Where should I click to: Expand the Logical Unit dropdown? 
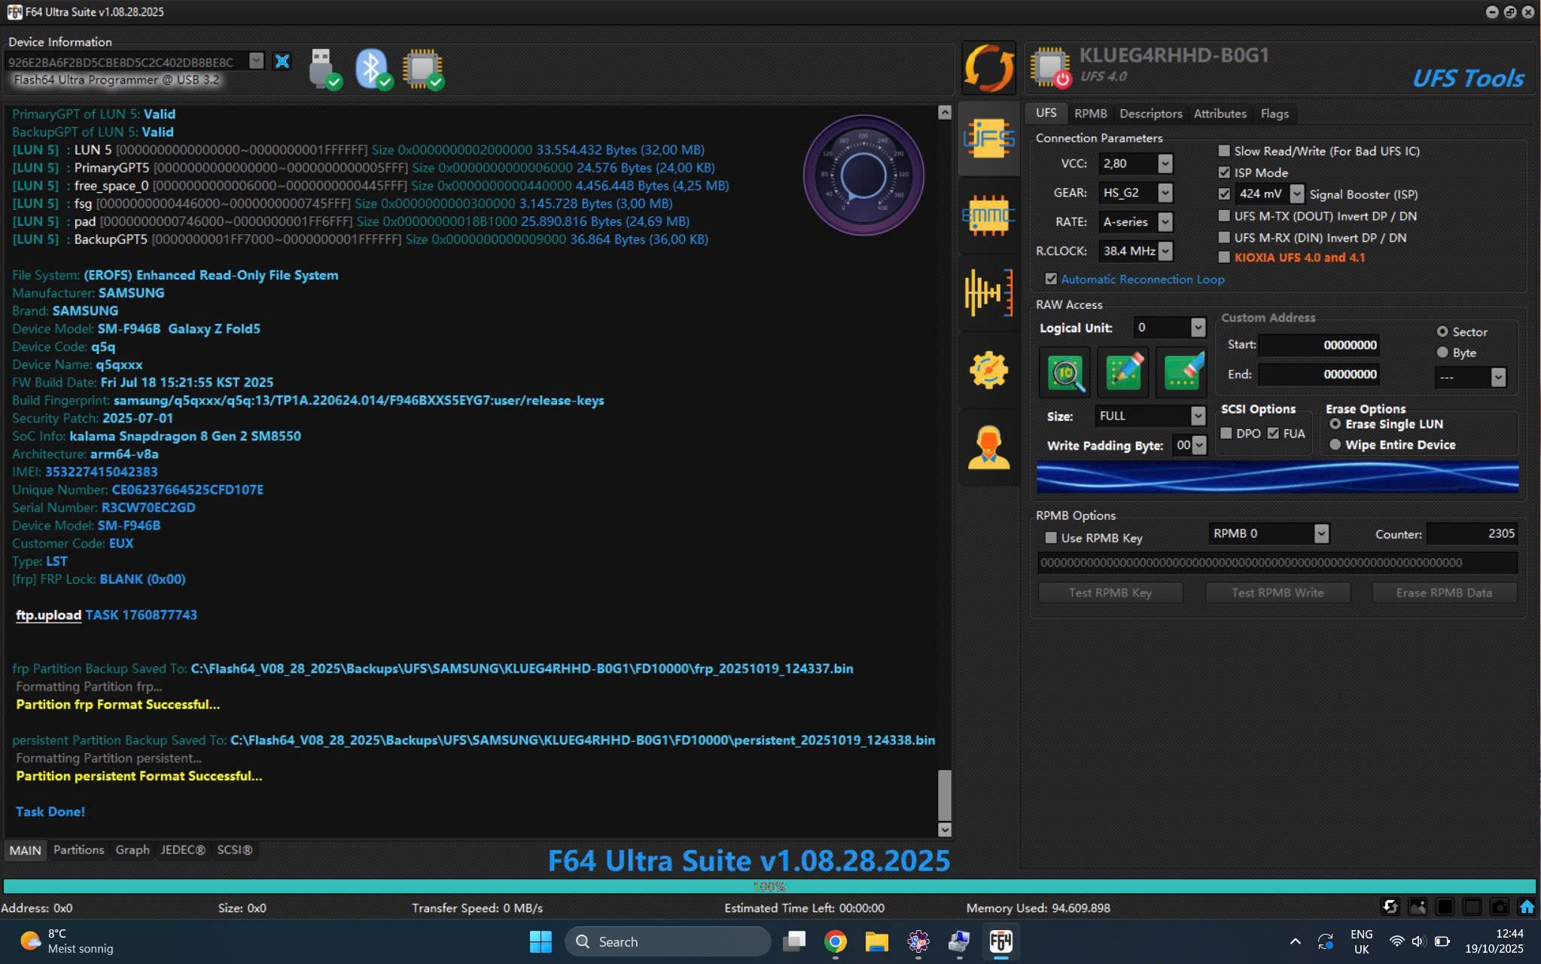1197,328
